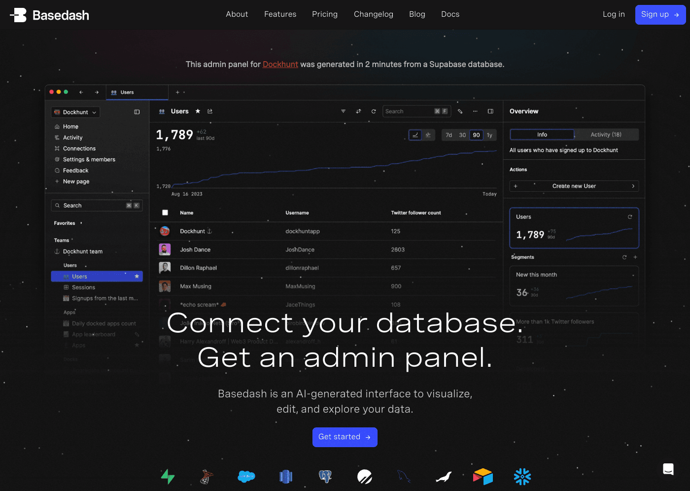This screenshot has width=690, height=491.
Task: Open Activity in sidebar
Action: [x=72, y=138]
